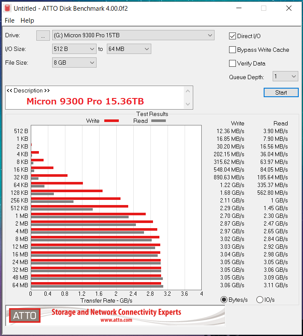
Task: Click the 12.36 MB/s write value
Action: (230, 131)
